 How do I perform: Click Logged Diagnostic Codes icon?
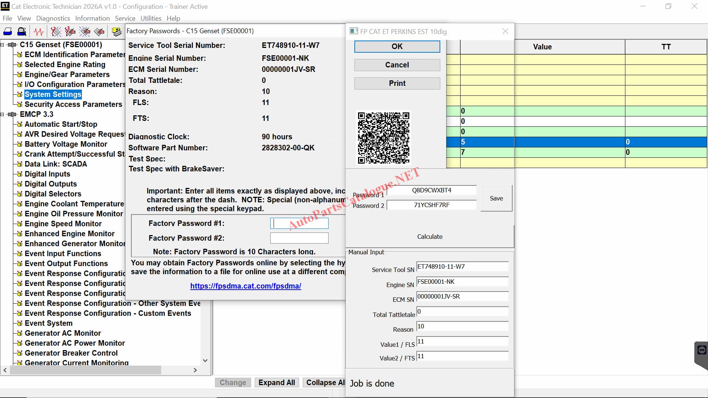coord(70,32)
